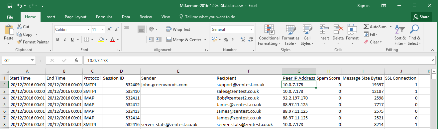Screen dimensions: 438x129
Task: Click the Percent Style icon
Action: (x=226, y=39)
